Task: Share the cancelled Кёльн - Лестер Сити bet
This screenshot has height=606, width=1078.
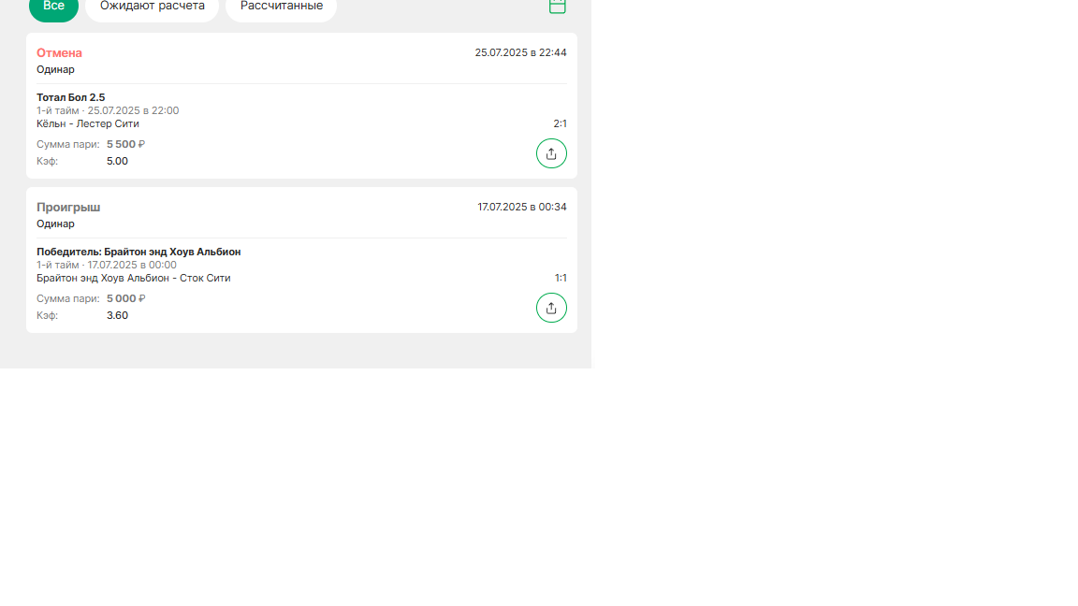Action: 551,153
